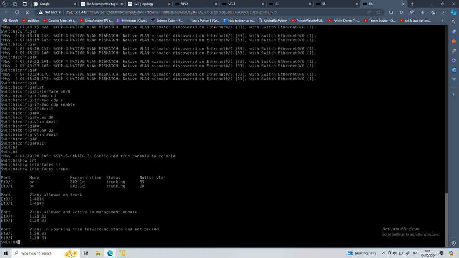Image resolution: width=459 pixels, height=258 pixels.
Task: Open the Unreal engine TPS bookmark
Action: pos(96,21)
